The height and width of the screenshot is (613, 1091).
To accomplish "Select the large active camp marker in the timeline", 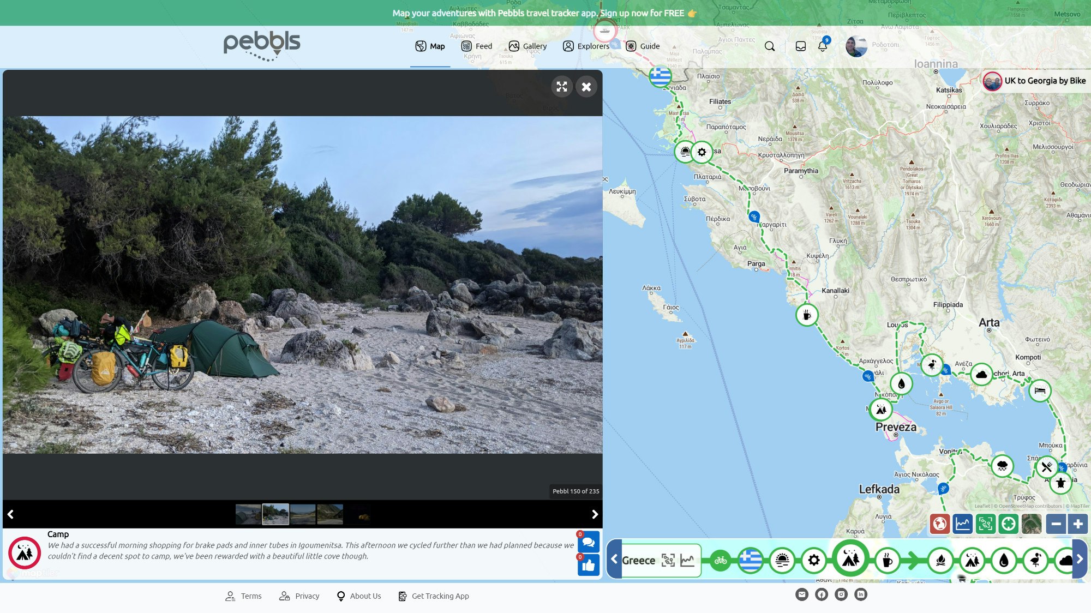I will pyautogui.click(x=850, y=558).
